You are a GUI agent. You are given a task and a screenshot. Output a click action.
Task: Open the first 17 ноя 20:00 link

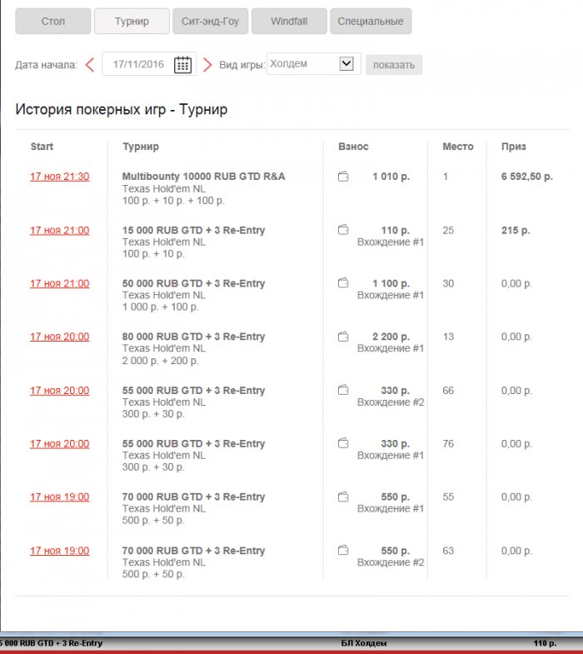(59, 337)
